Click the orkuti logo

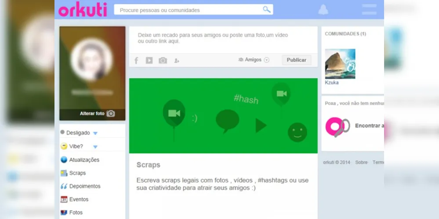coord(83,9)
